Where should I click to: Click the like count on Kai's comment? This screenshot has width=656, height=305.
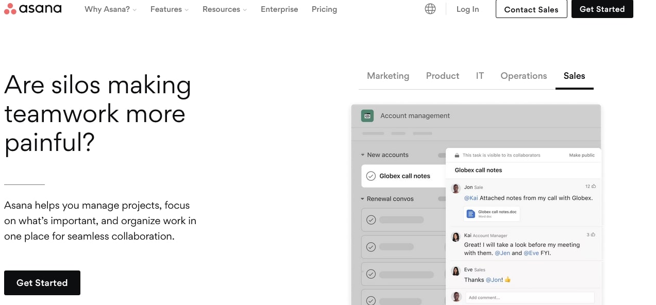[x=588, y=234]
